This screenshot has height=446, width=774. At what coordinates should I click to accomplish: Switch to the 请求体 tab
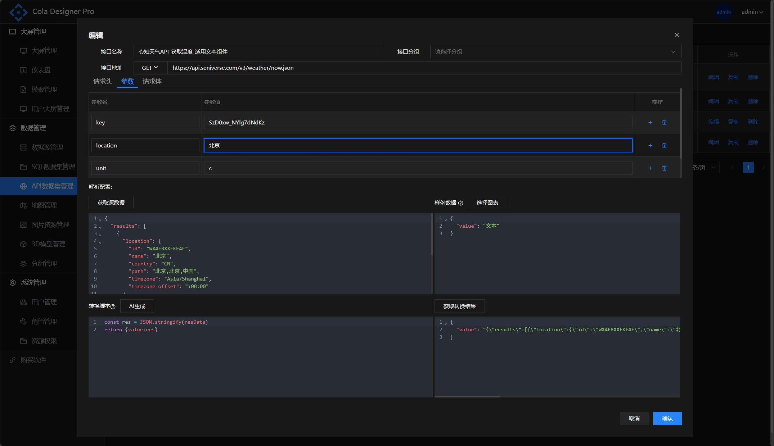click(x=152, y=81)
